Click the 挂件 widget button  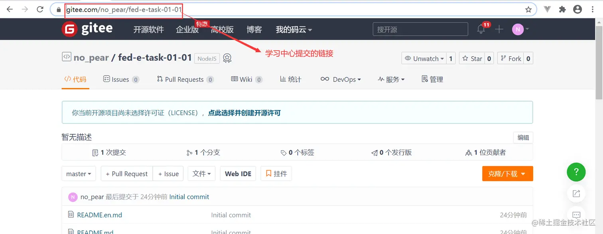pyautogui.click(x=276, y=174)
